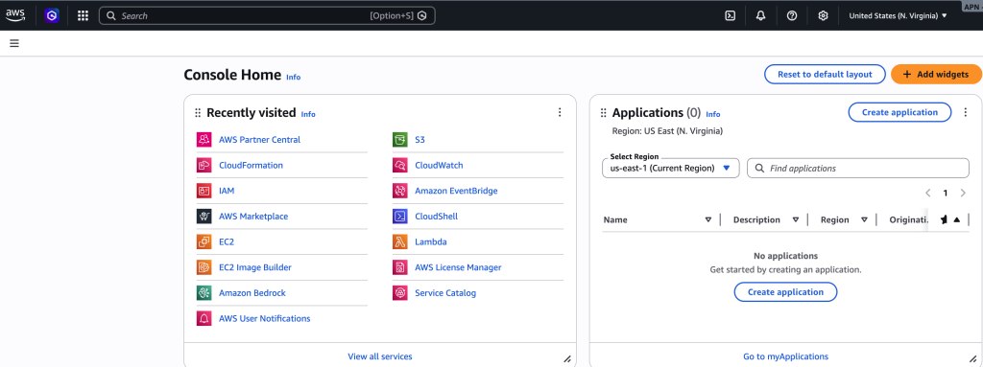The width and height of the screenshot is (983, 367).
Task: Click the Lambda service icon
Action: click(x=400, y=241)
